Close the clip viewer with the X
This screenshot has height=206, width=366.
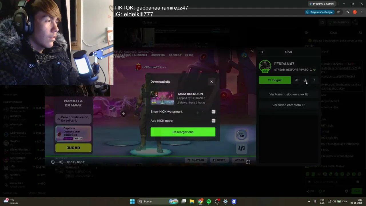(x=252, y=51)
